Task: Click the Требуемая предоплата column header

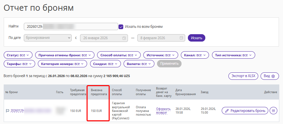Action: click(x=78, y=92)
